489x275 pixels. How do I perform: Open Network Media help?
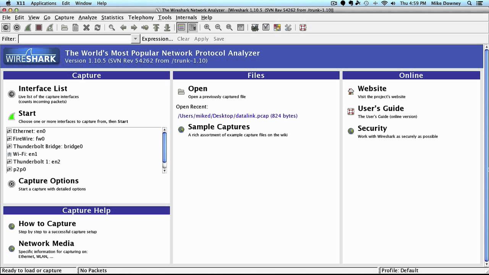coord(46,244)
